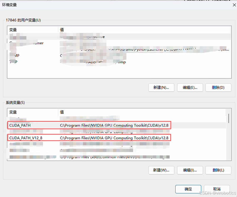Click the CUDA_PATH value ending in v12.8
This screenshot has width=237, height=197.
[114, 125]
